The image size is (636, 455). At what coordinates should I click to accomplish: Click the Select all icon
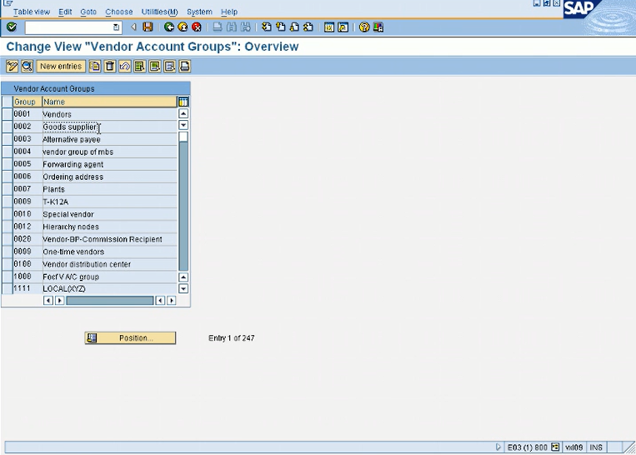pyautogui.click(x=140, y=66)
